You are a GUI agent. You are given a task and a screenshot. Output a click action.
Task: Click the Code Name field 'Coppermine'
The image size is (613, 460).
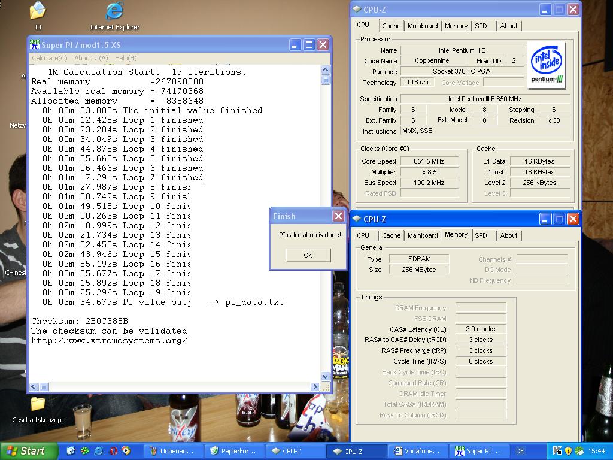432,60
